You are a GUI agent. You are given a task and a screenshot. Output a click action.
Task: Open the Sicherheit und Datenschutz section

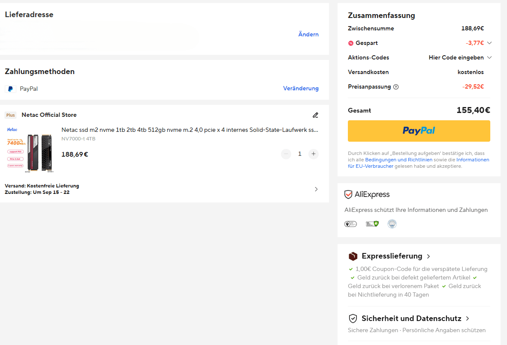[467, 318]
